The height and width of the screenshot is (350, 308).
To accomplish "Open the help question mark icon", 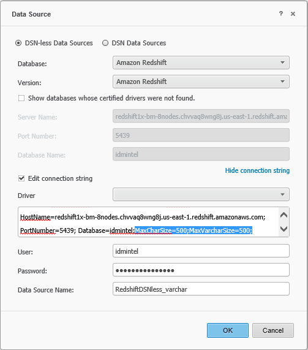I will coord(281,14).
